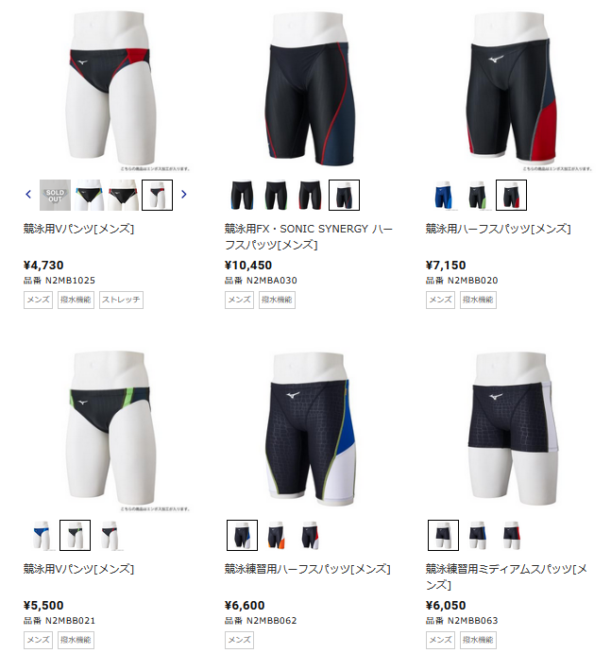611x653 pixels.
Task: Pick the blue V pants swatch under N2MBB021
Action: [x=41, y=535]
